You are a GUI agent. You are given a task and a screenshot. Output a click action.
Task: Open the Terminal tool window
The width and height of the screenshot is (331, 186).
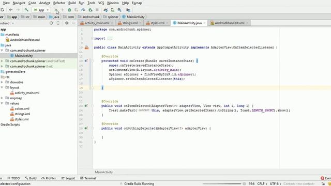click(x=88, y=178)
